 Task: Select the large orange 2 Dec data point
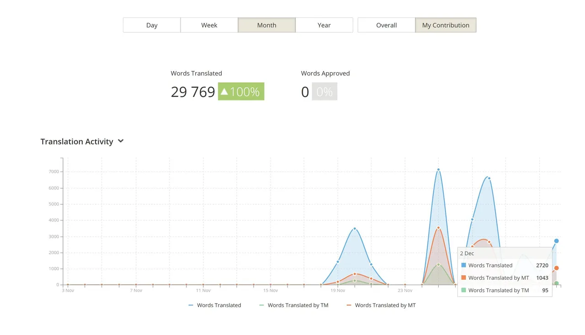556,268
